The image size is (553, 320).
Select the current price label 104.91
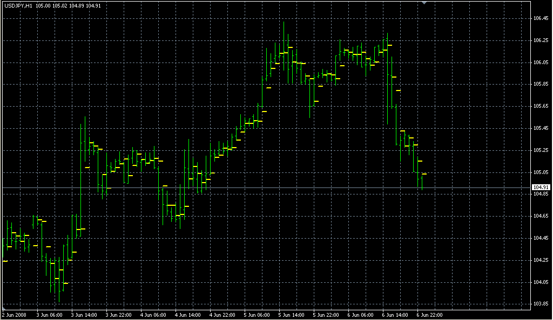click(x=541, y=187)
